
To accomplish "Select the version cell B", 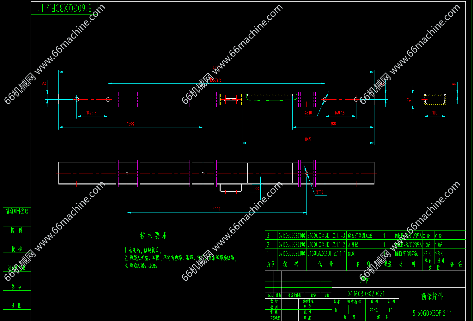I will pyautogui.click(x=336, y=311).
